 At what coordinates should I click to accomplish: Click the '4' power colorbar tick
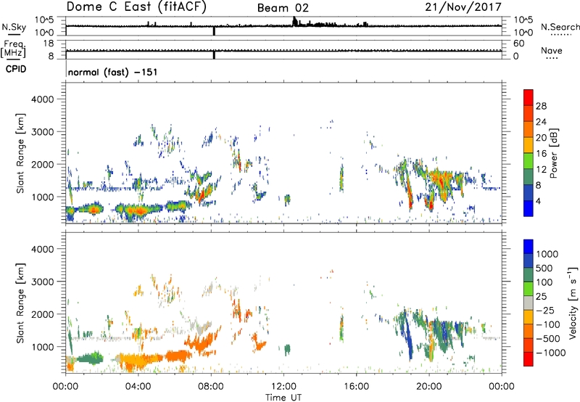click(x=538, y=201)
